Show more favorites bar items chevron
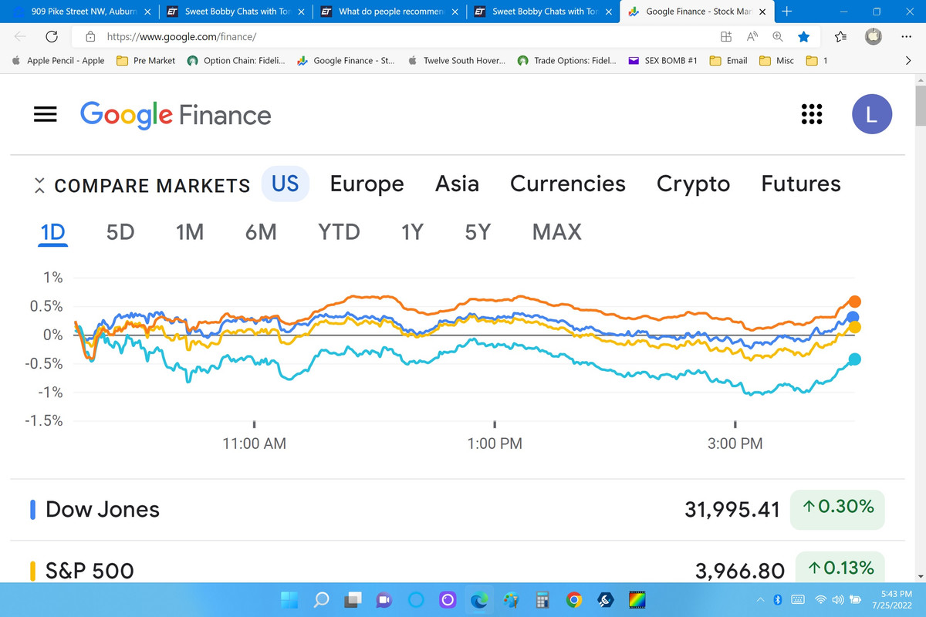This screenshot has width=926, height=617. (x=908, y=60)
